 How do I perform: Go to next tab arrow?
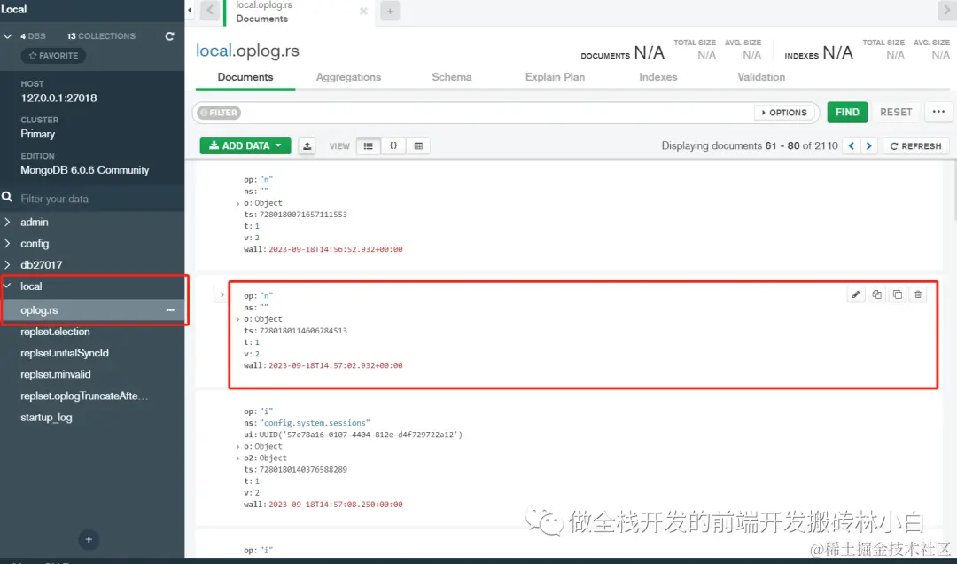946,11
